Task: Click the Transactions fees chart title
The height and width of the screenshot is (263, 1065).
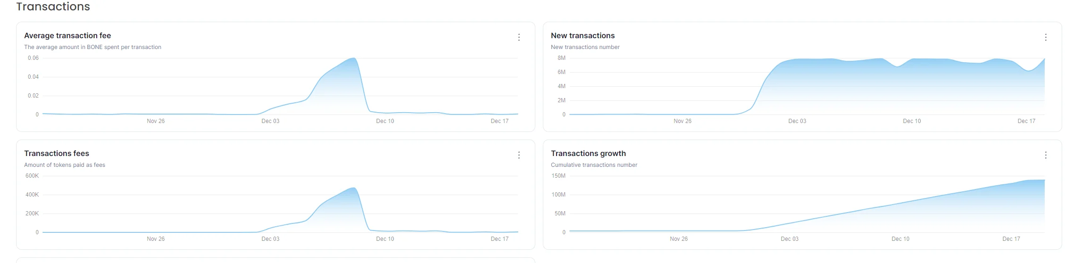Action: point(57,154)
